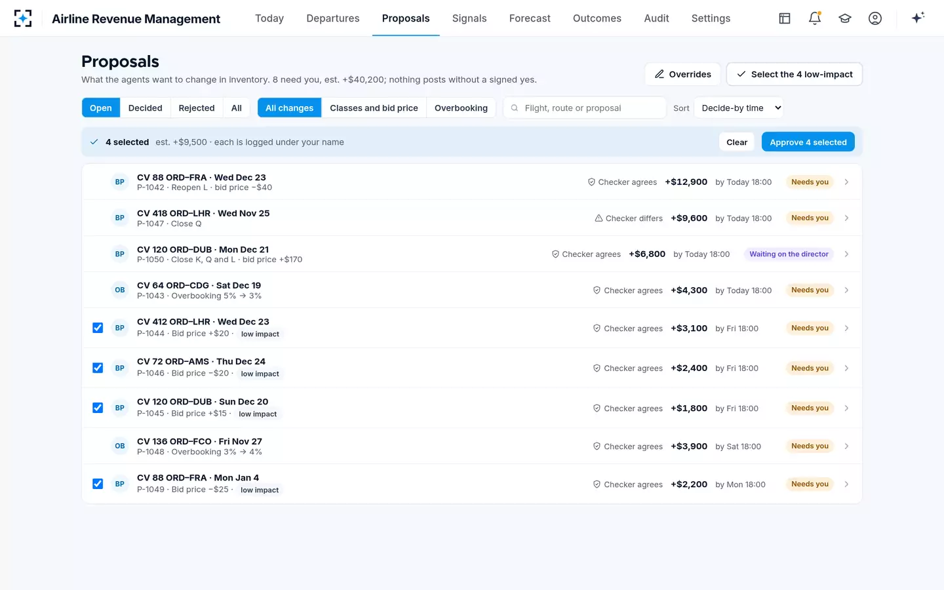Image resolution: width=944 pixels, height=590 pixels.
Task: Clear the current selection
Action: [x=737, y=142]
